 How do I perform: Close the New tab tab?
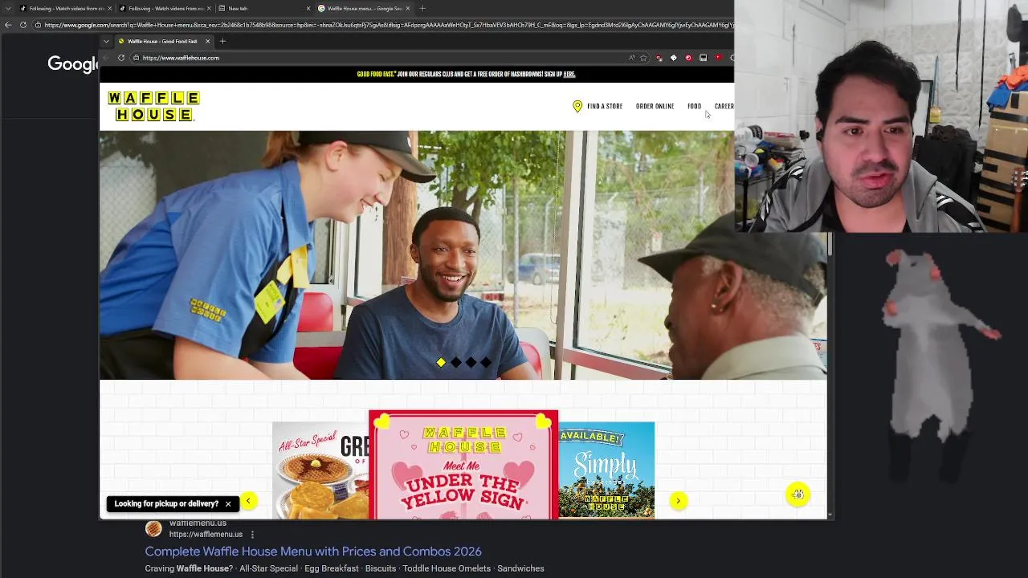click(308, 8)
